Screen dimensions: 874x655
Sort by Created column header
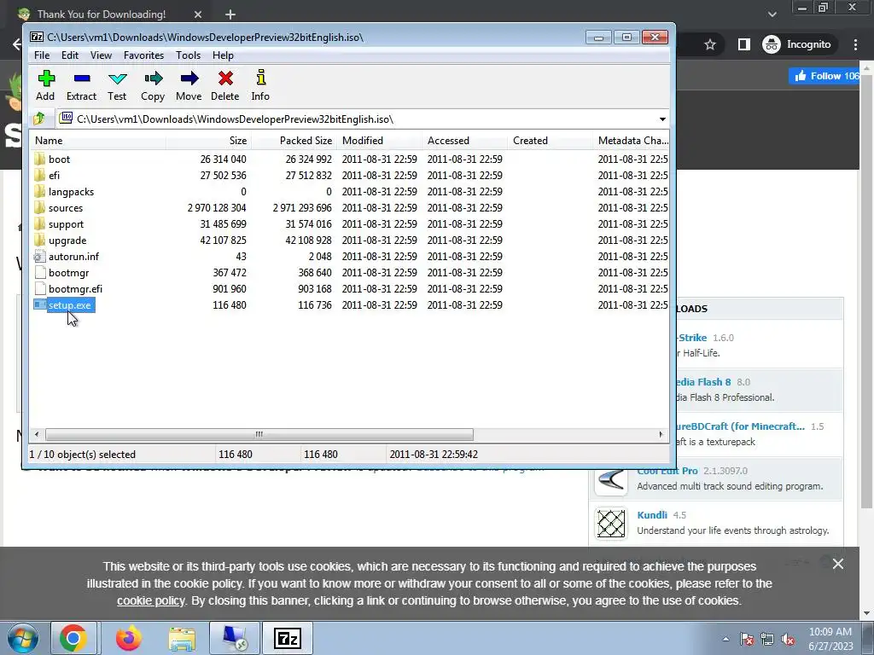point(550,141)
